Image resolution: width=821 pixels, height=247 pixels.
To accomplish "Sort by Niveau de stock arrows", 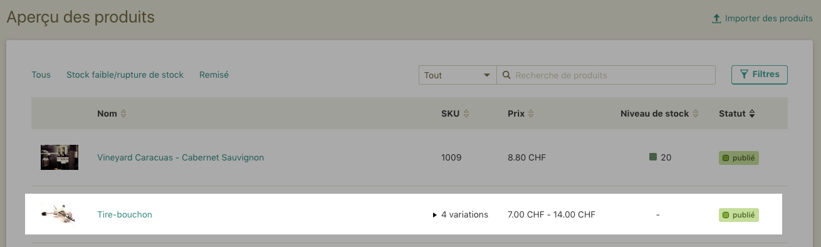I will tap(695, 114).
